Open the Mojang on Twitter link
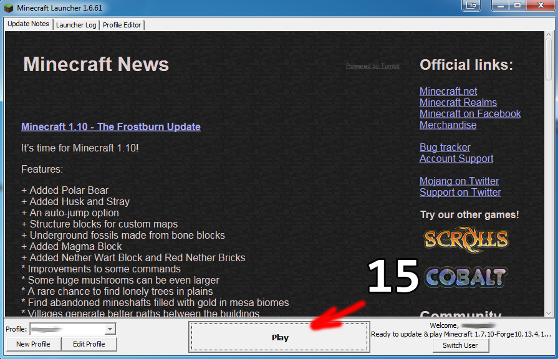Screen dimensions: 558x359 (459, 181)
